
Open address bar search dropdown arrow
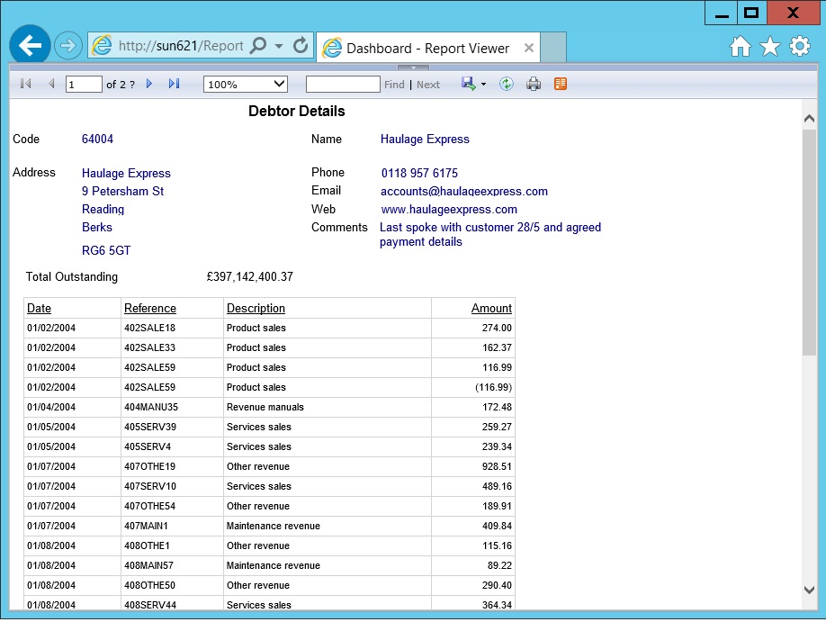279,46
